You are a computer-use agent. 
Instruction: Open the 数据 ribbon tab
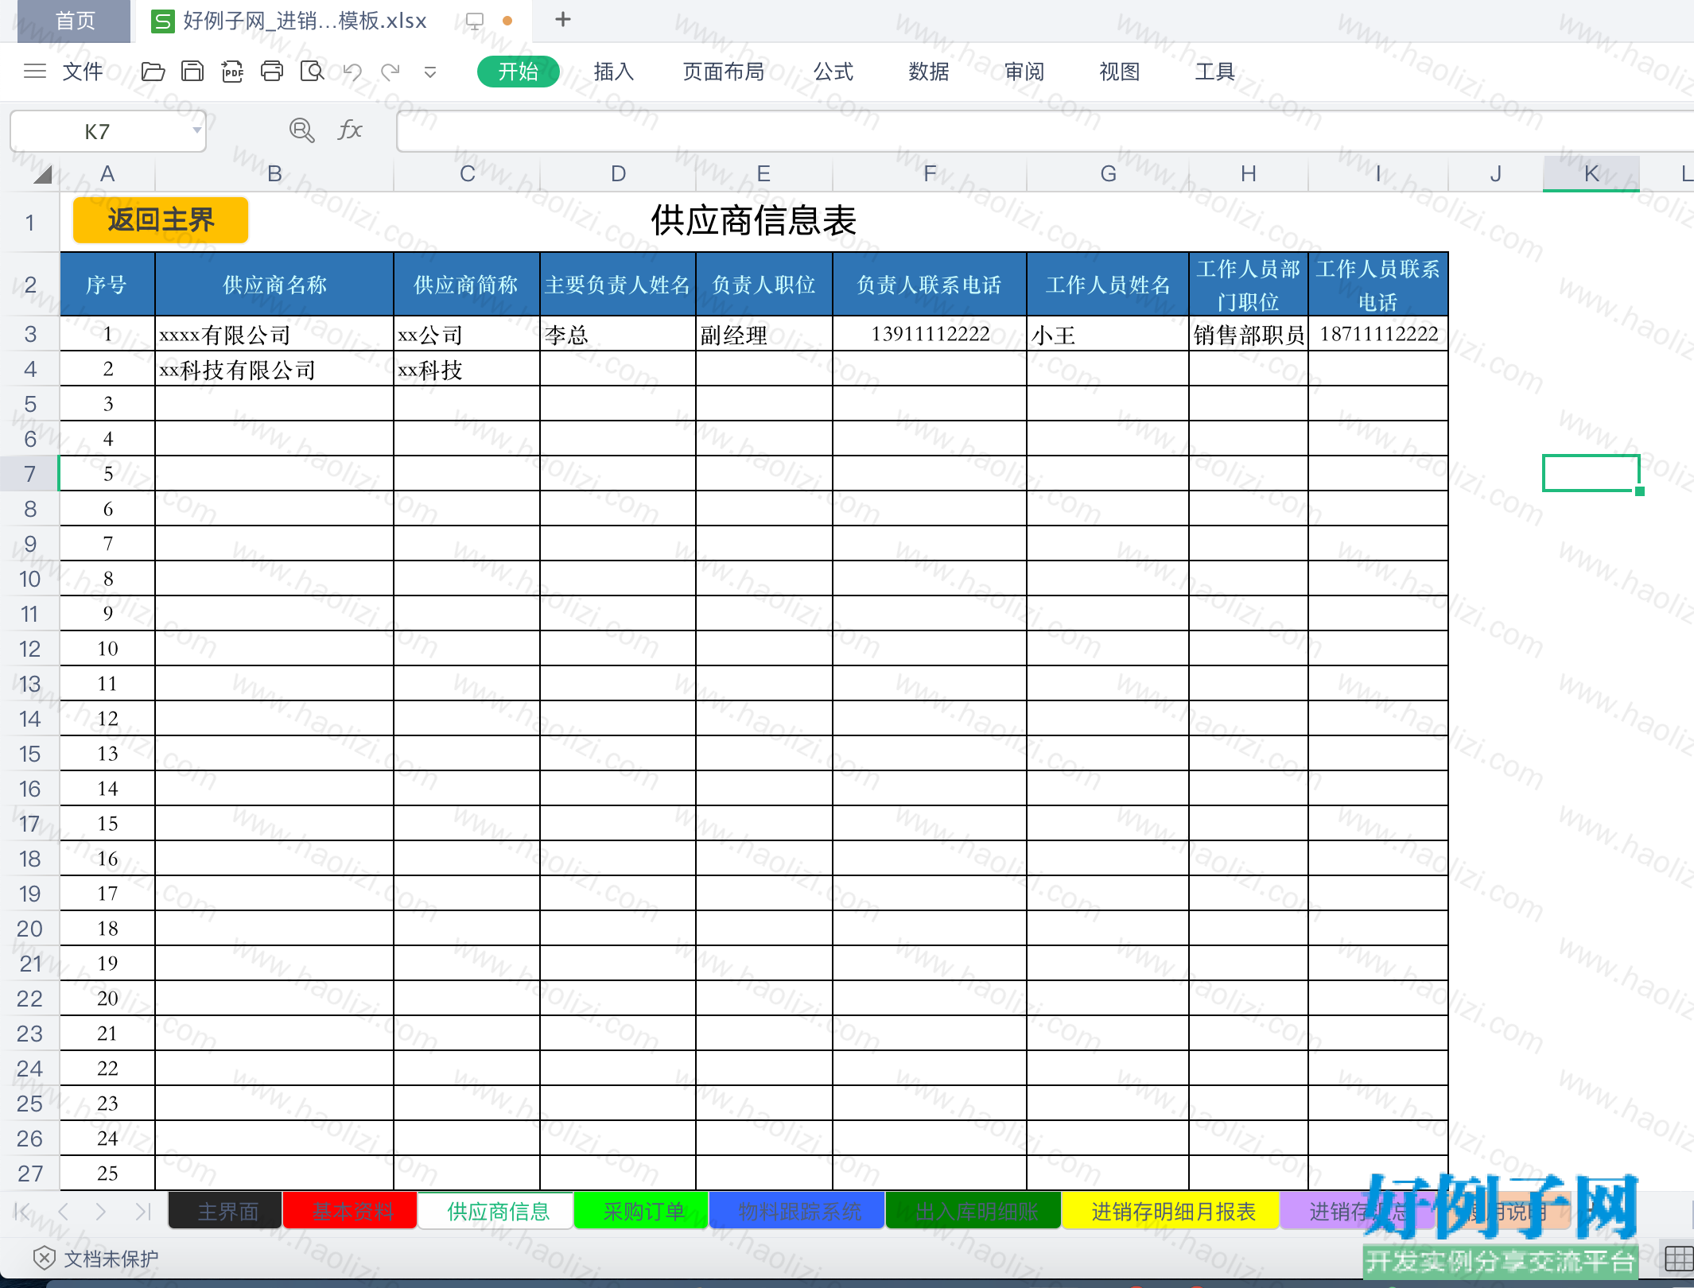(929, 72)
